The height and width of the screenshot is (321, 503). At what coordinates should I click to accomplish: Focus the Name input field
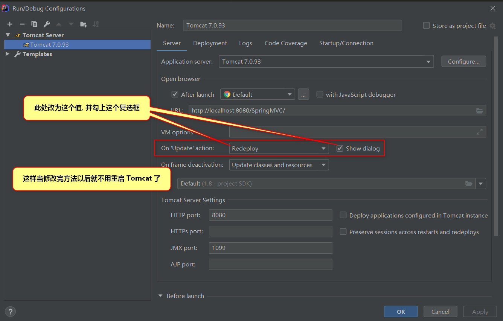pyautogui.click(x=292, y=26)
